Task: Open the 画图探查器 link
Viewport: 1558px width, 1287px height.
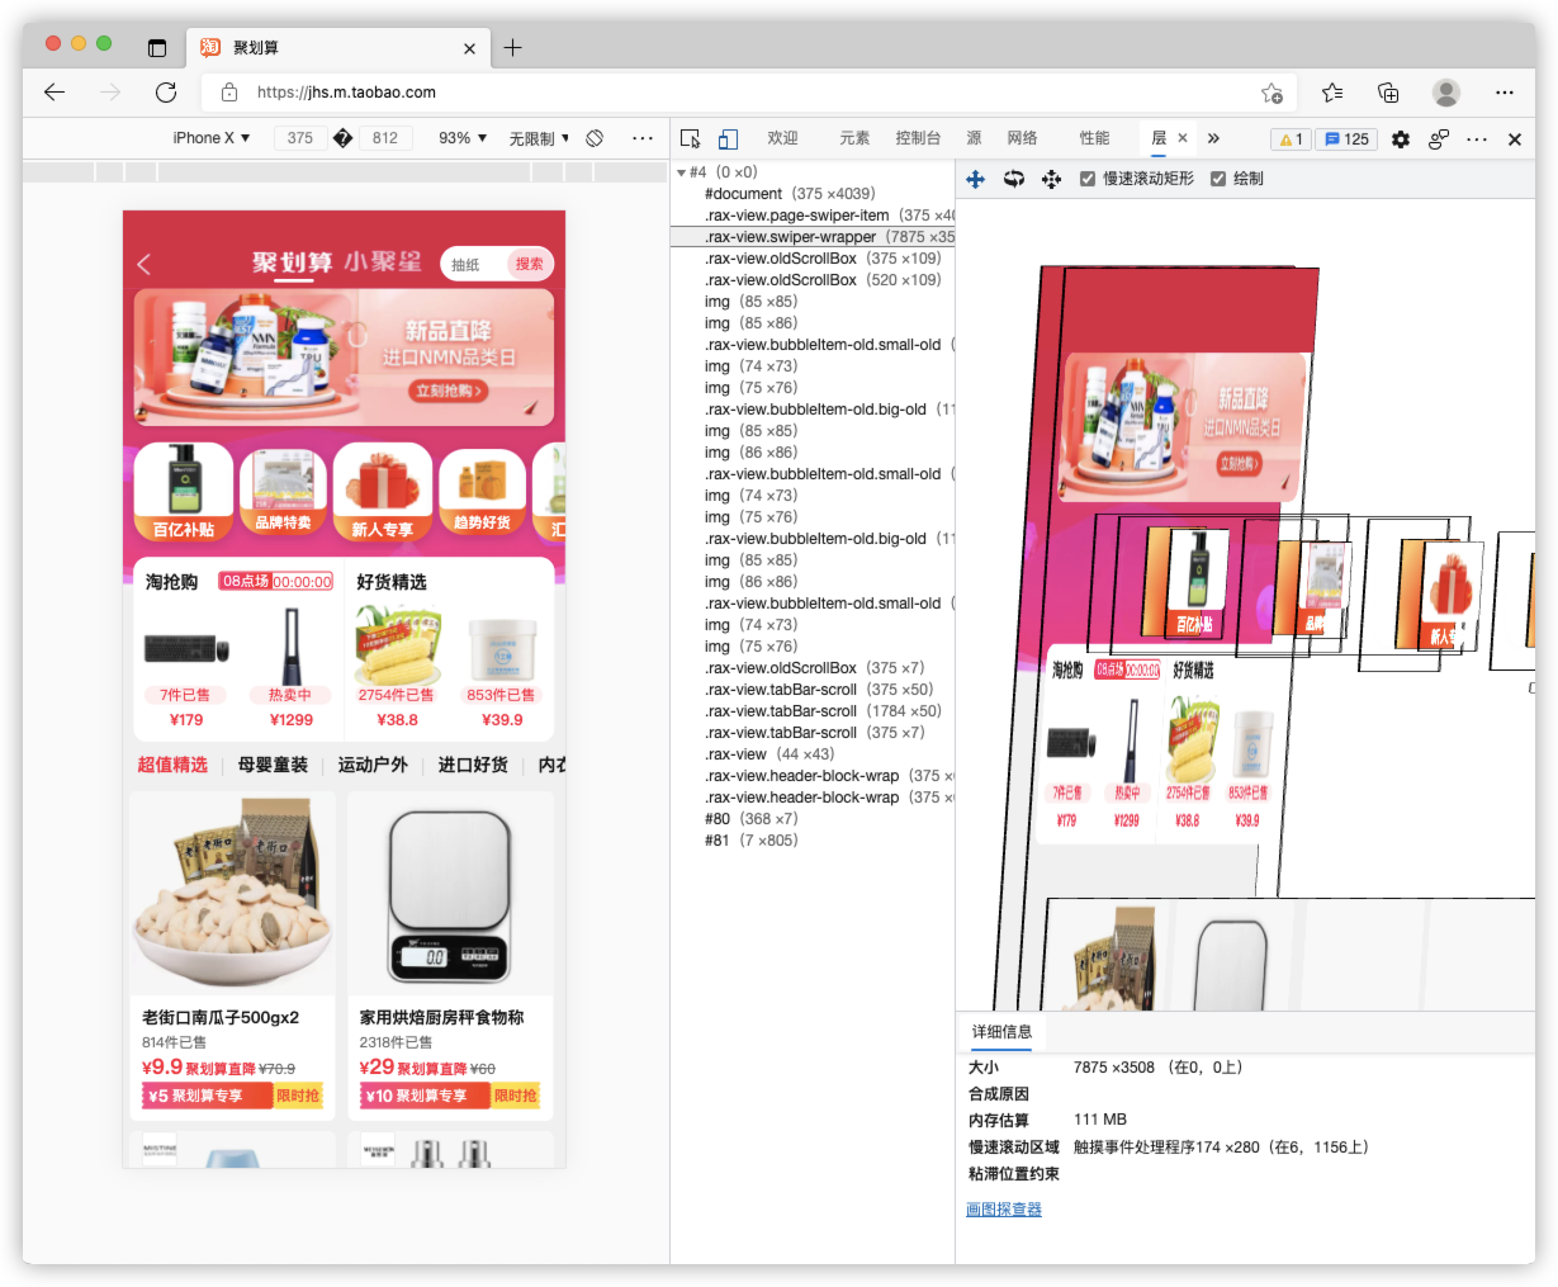Action: tap(1003, 1209)
